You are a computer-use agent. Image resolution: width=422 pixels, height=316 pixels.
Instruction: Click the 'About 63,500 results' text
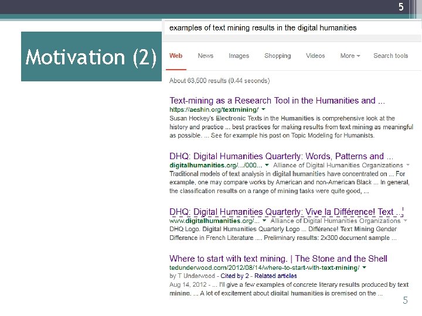(x=219, y=81)
